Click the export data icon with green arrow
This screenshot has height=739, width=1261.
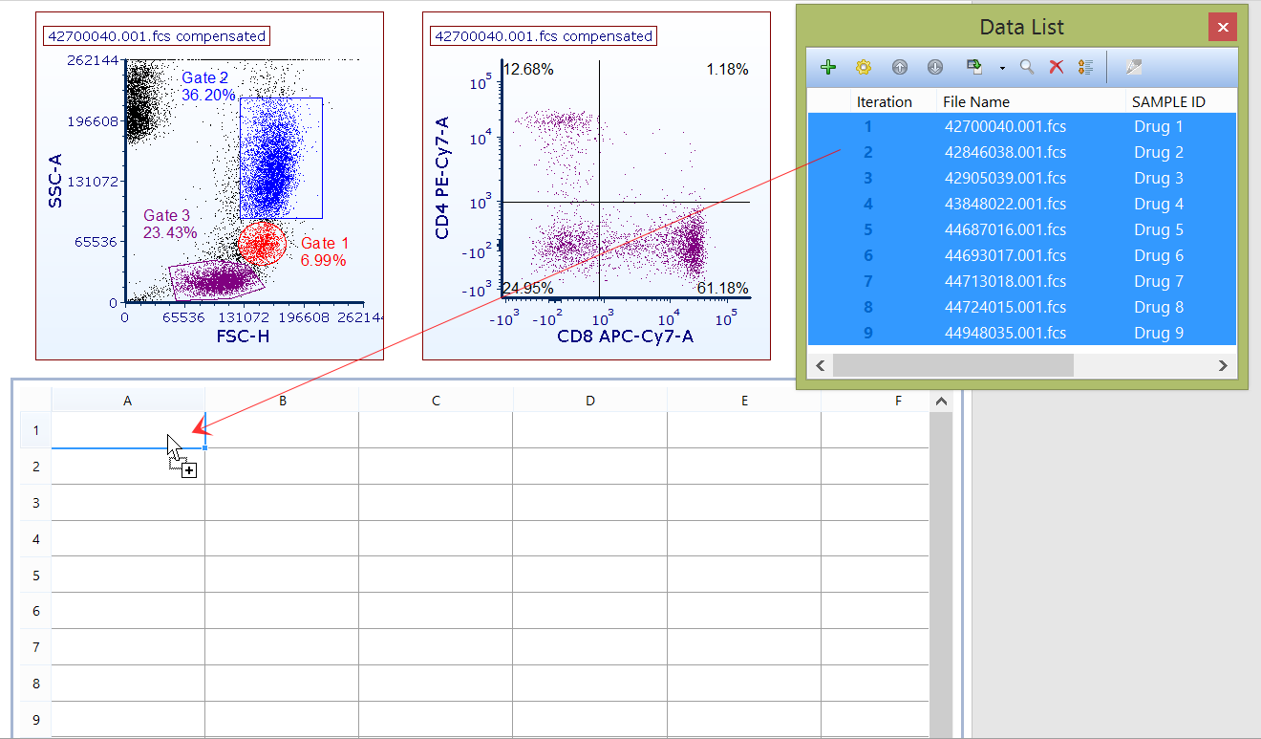point(973,67)
